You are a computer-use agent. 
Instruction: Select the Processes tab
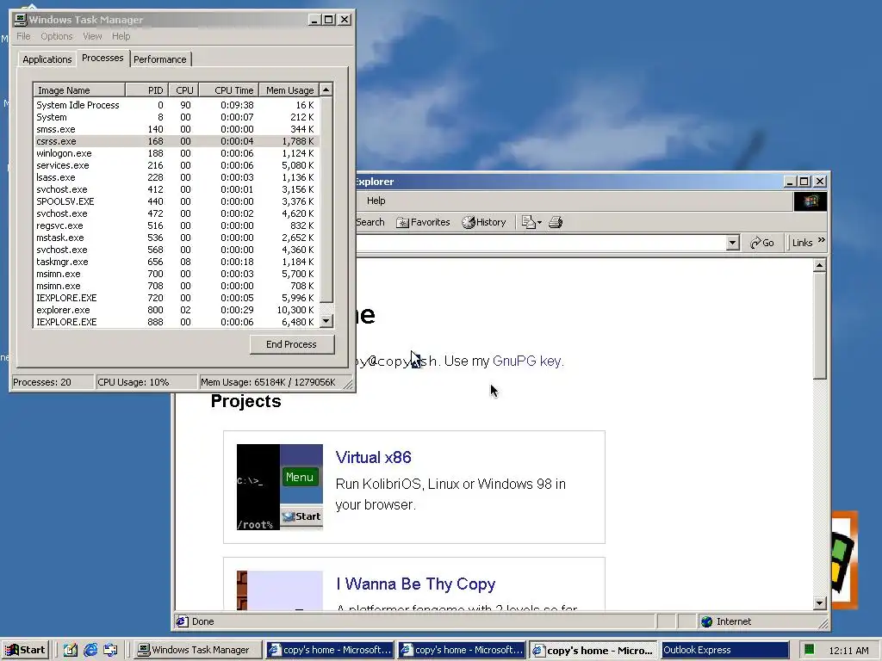pos(102,58)
